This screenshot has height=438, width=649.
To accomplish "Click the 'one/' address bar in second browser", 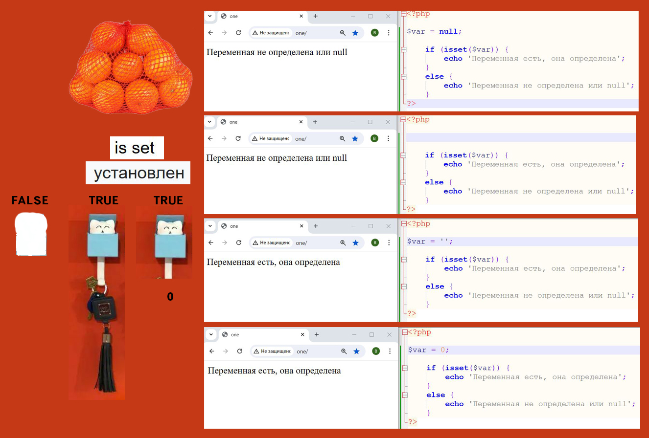I will [313, 138].
